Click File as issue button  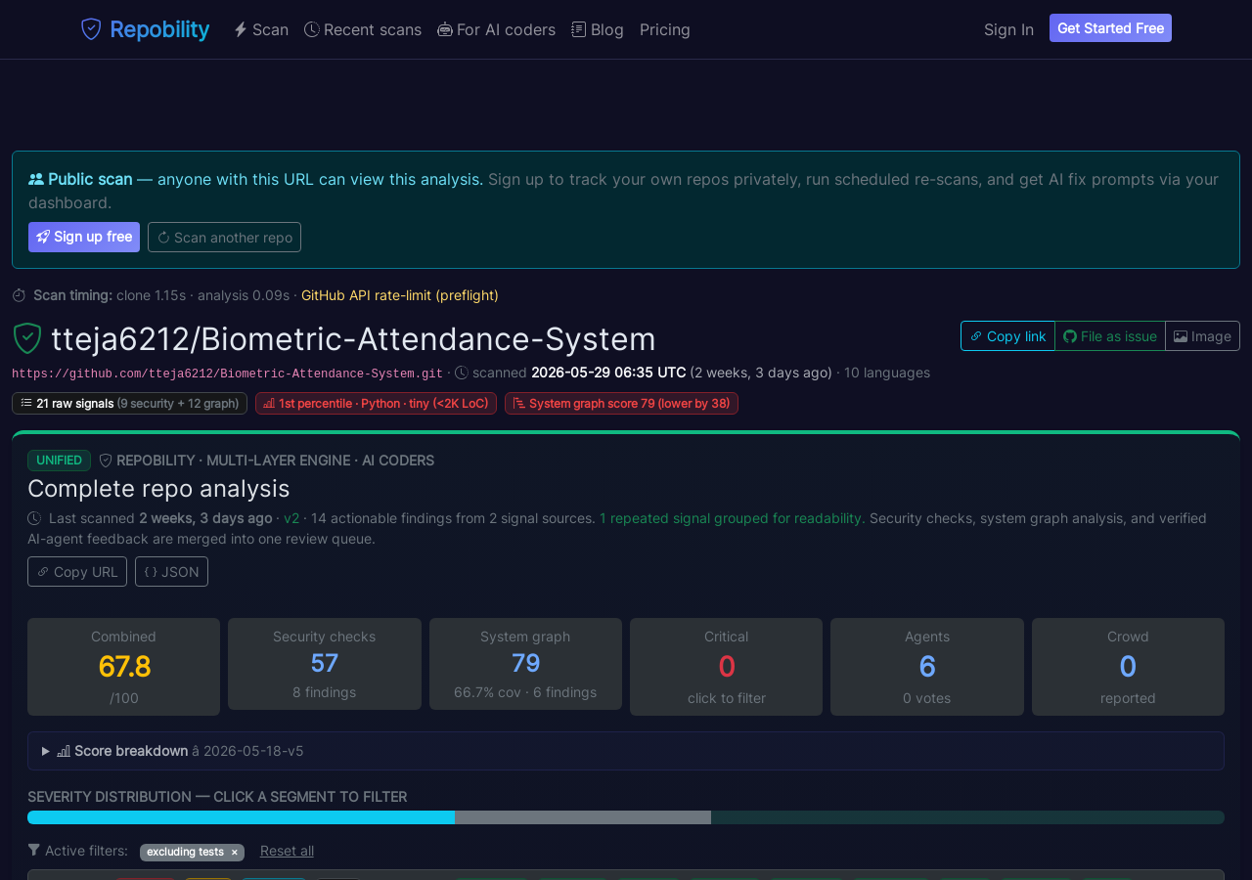coord(1110,335)
